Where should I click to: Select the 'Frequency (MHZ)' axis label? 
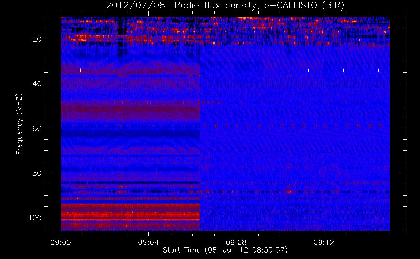(19, 124)
